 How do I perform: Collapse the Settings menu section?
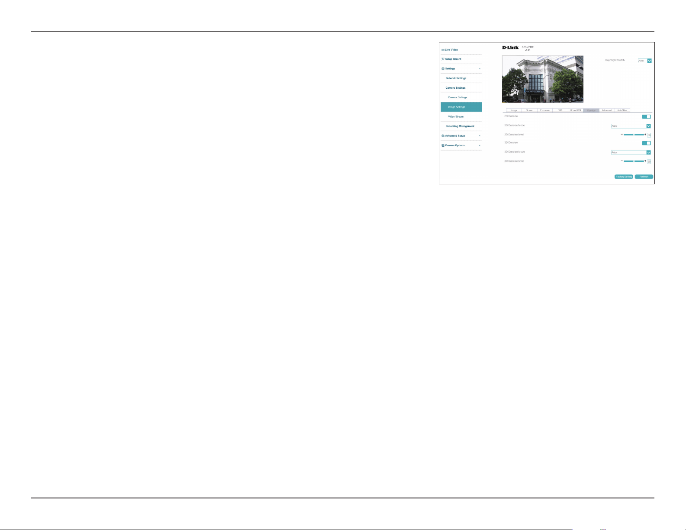[480, 69]
